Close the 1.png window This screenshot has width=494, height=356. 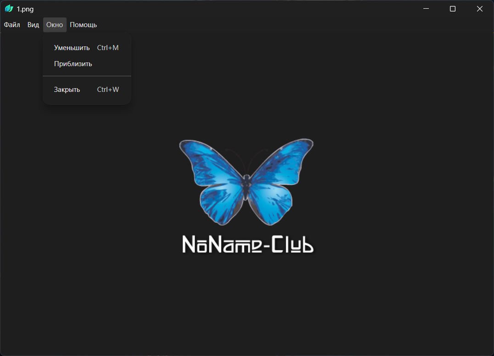tap(479, 9)
